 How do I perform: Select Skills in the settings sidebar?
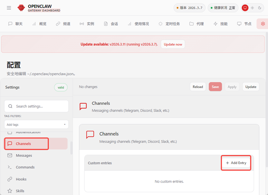coord(36,191)
